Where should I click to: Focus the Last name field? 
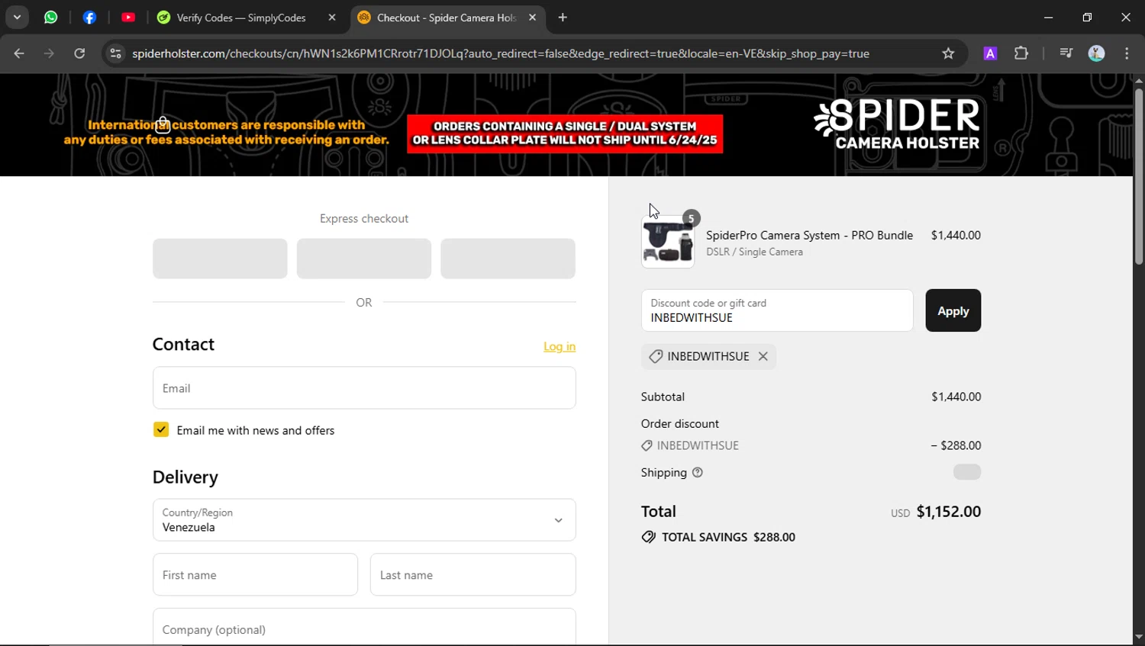click(x=473, y=575)
